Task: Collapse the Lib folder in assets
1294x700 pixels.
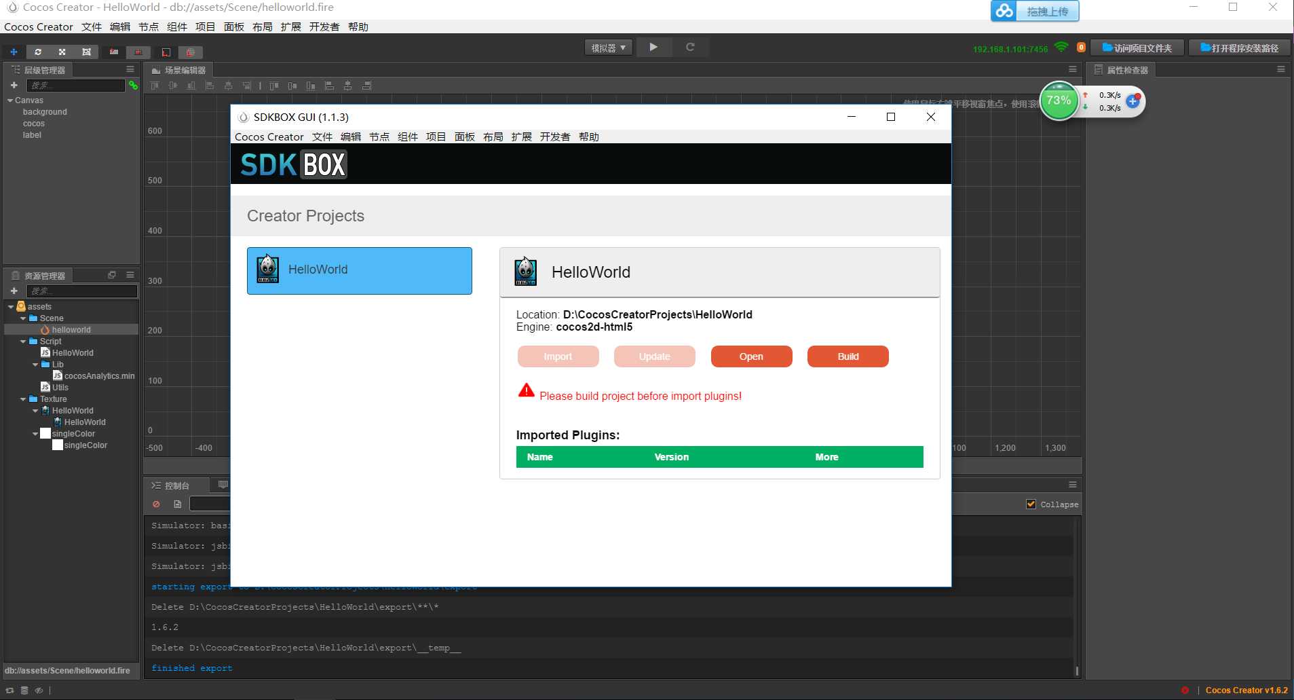Action: coord(35,365)
